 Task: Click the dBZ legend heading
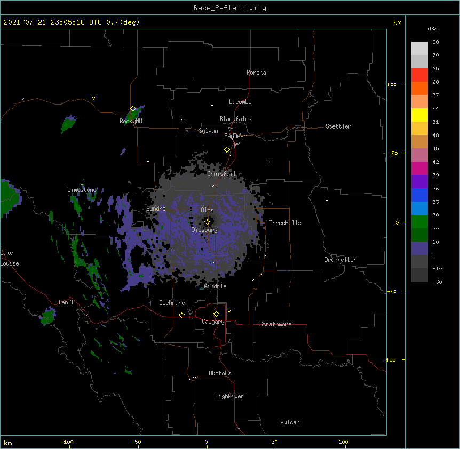pos(432,29)
